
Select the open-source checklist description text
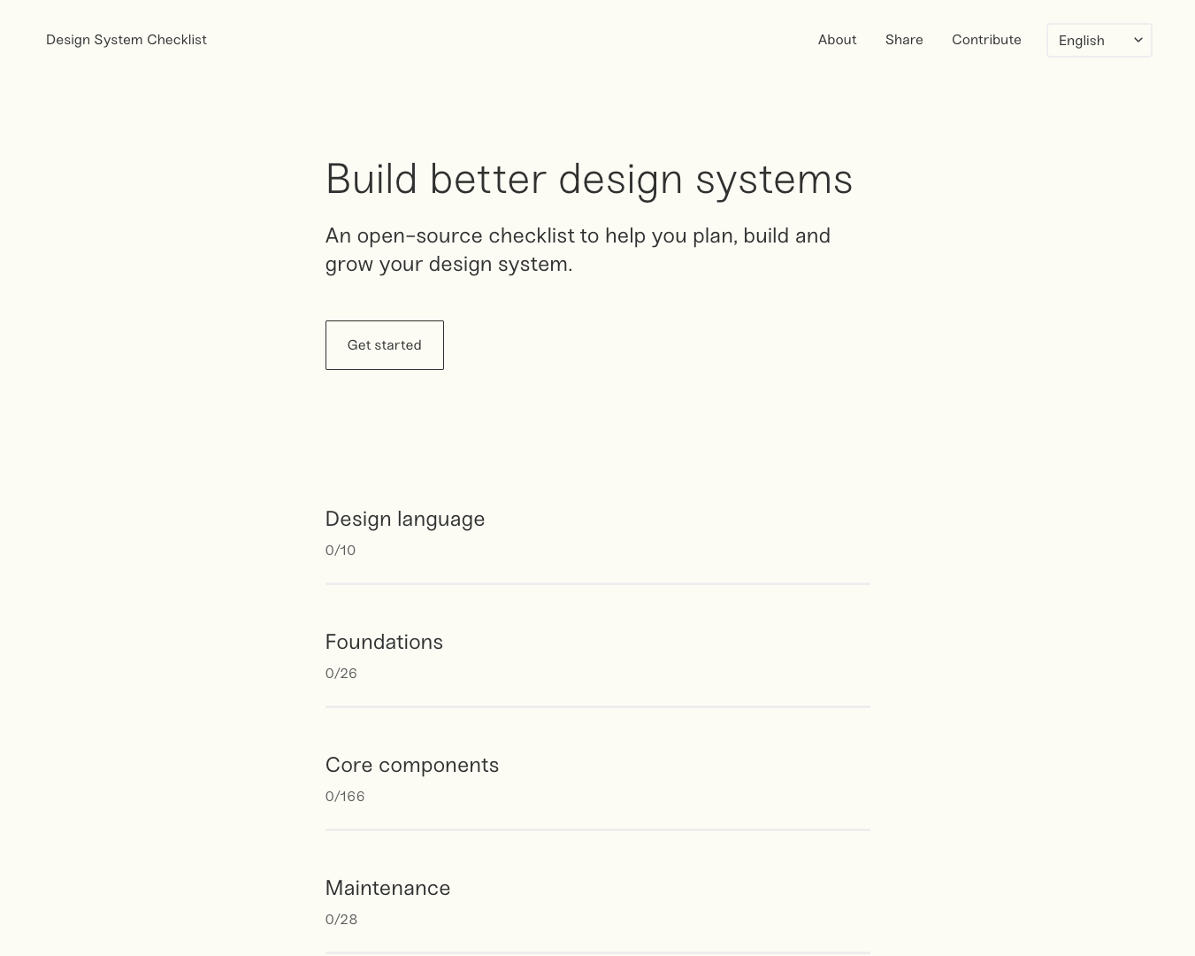click(578, 249)
